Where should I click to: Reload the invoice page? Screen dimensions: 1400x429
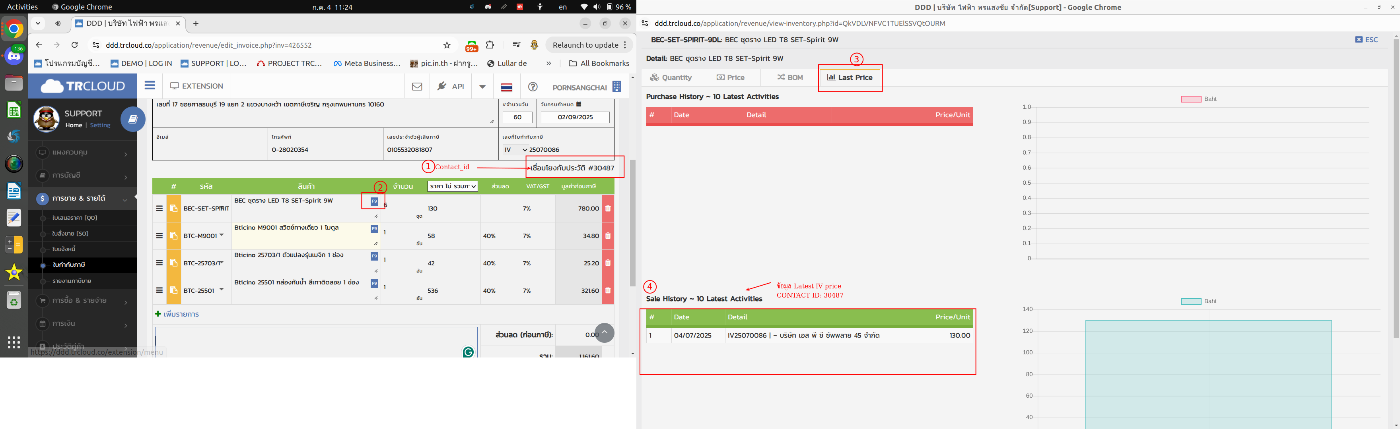coord(74,45)
